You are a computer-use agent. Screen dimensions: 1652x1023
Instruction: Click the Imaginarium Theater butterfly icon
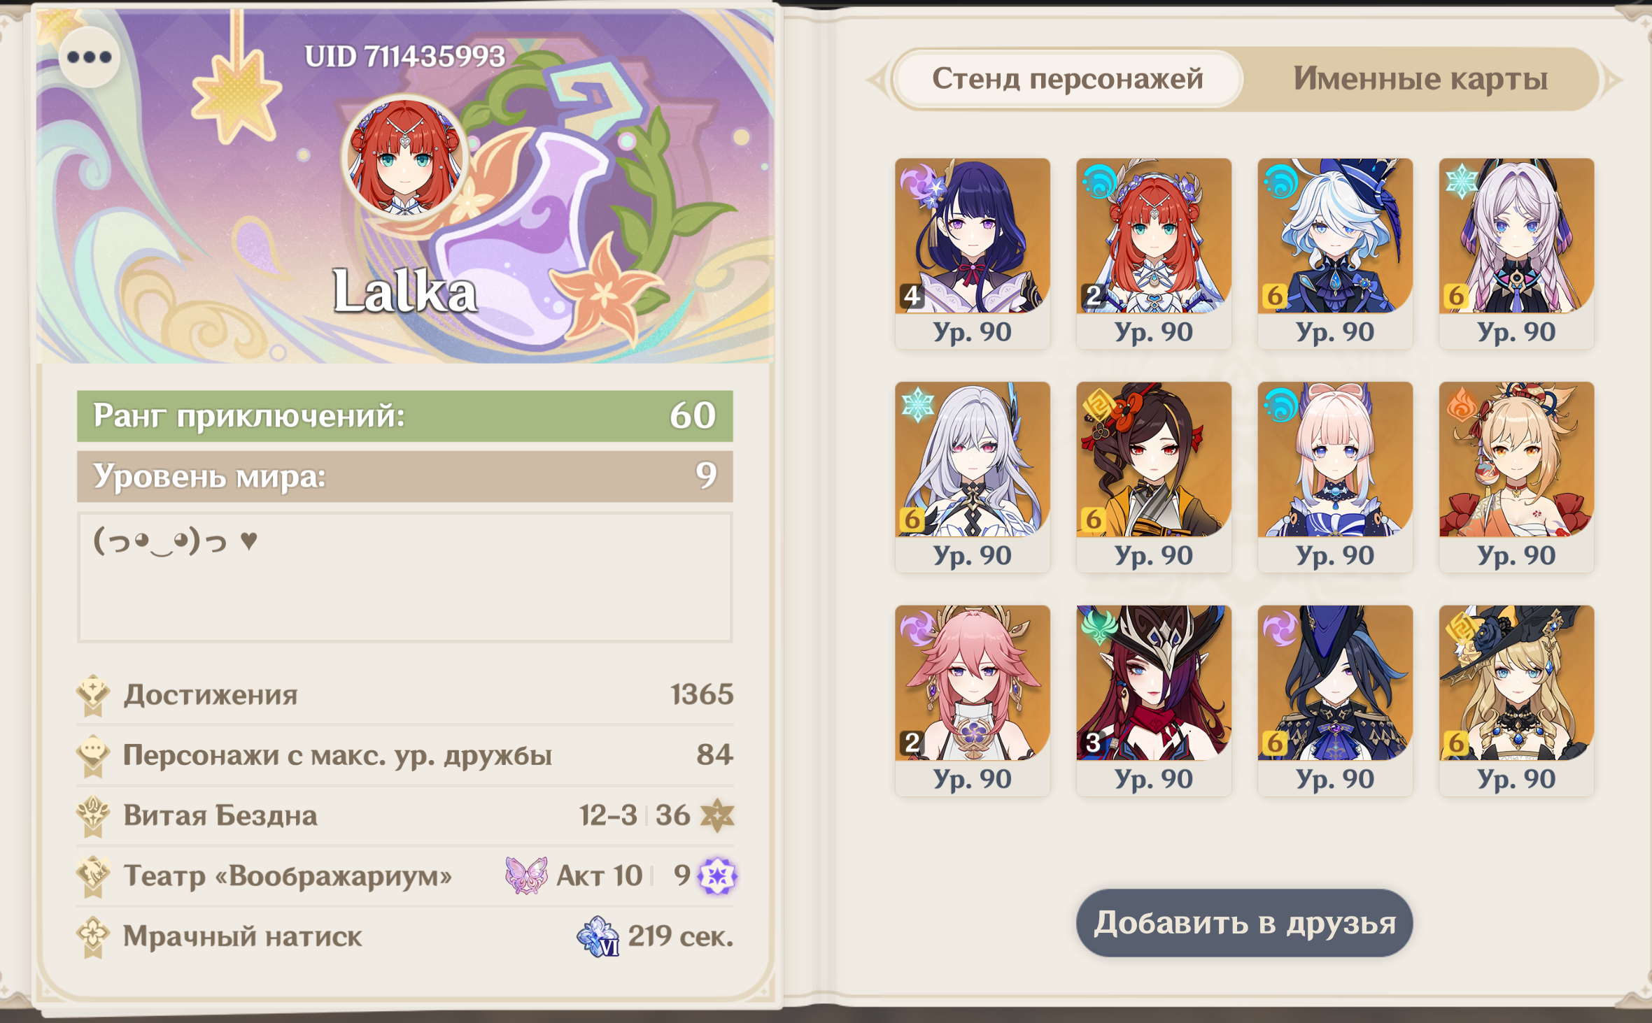[526, 875]
